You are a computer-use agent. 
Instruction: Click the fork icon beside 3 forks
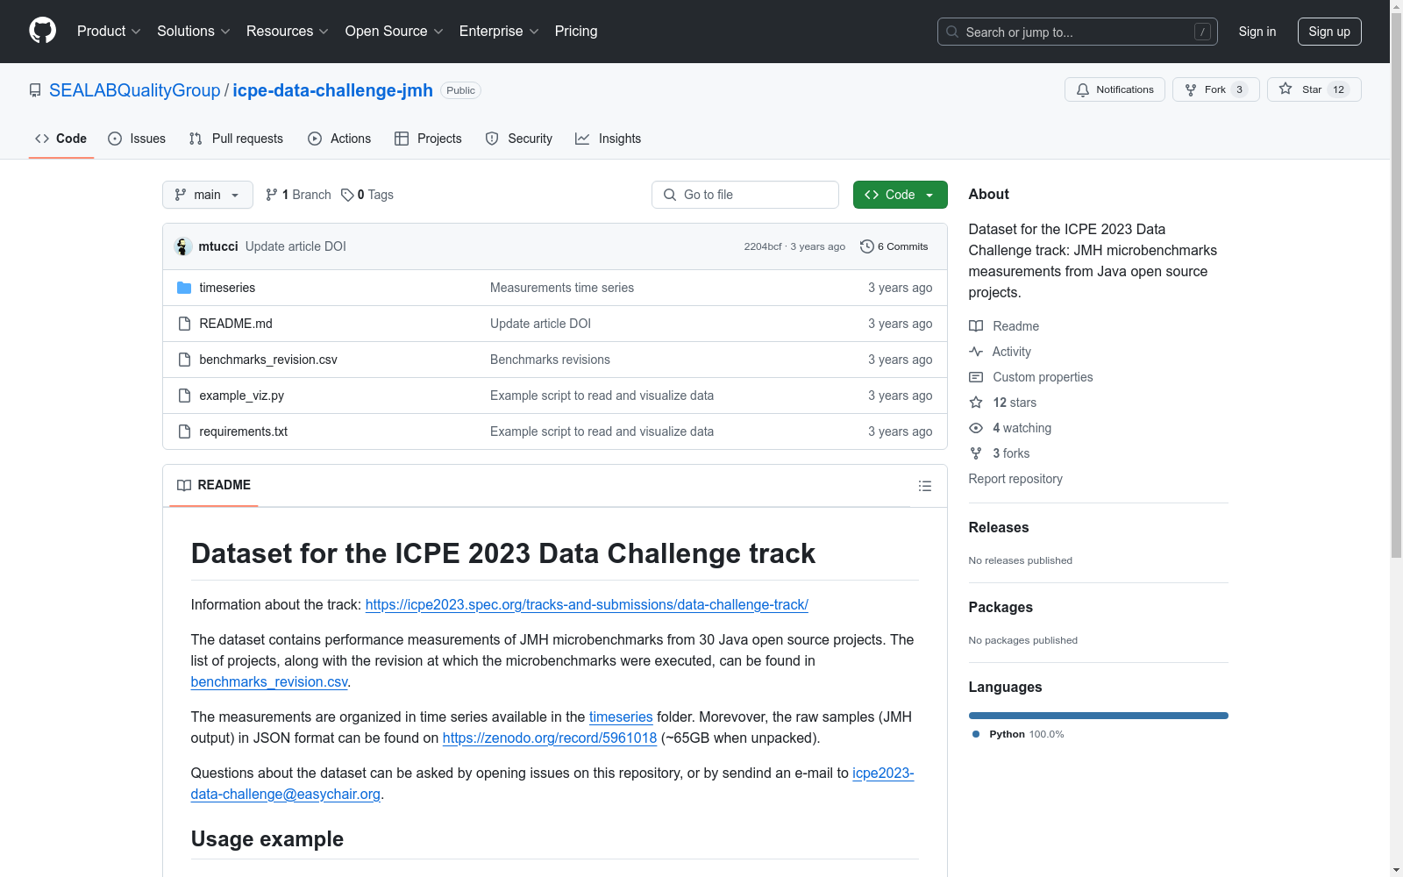point(976,453)
